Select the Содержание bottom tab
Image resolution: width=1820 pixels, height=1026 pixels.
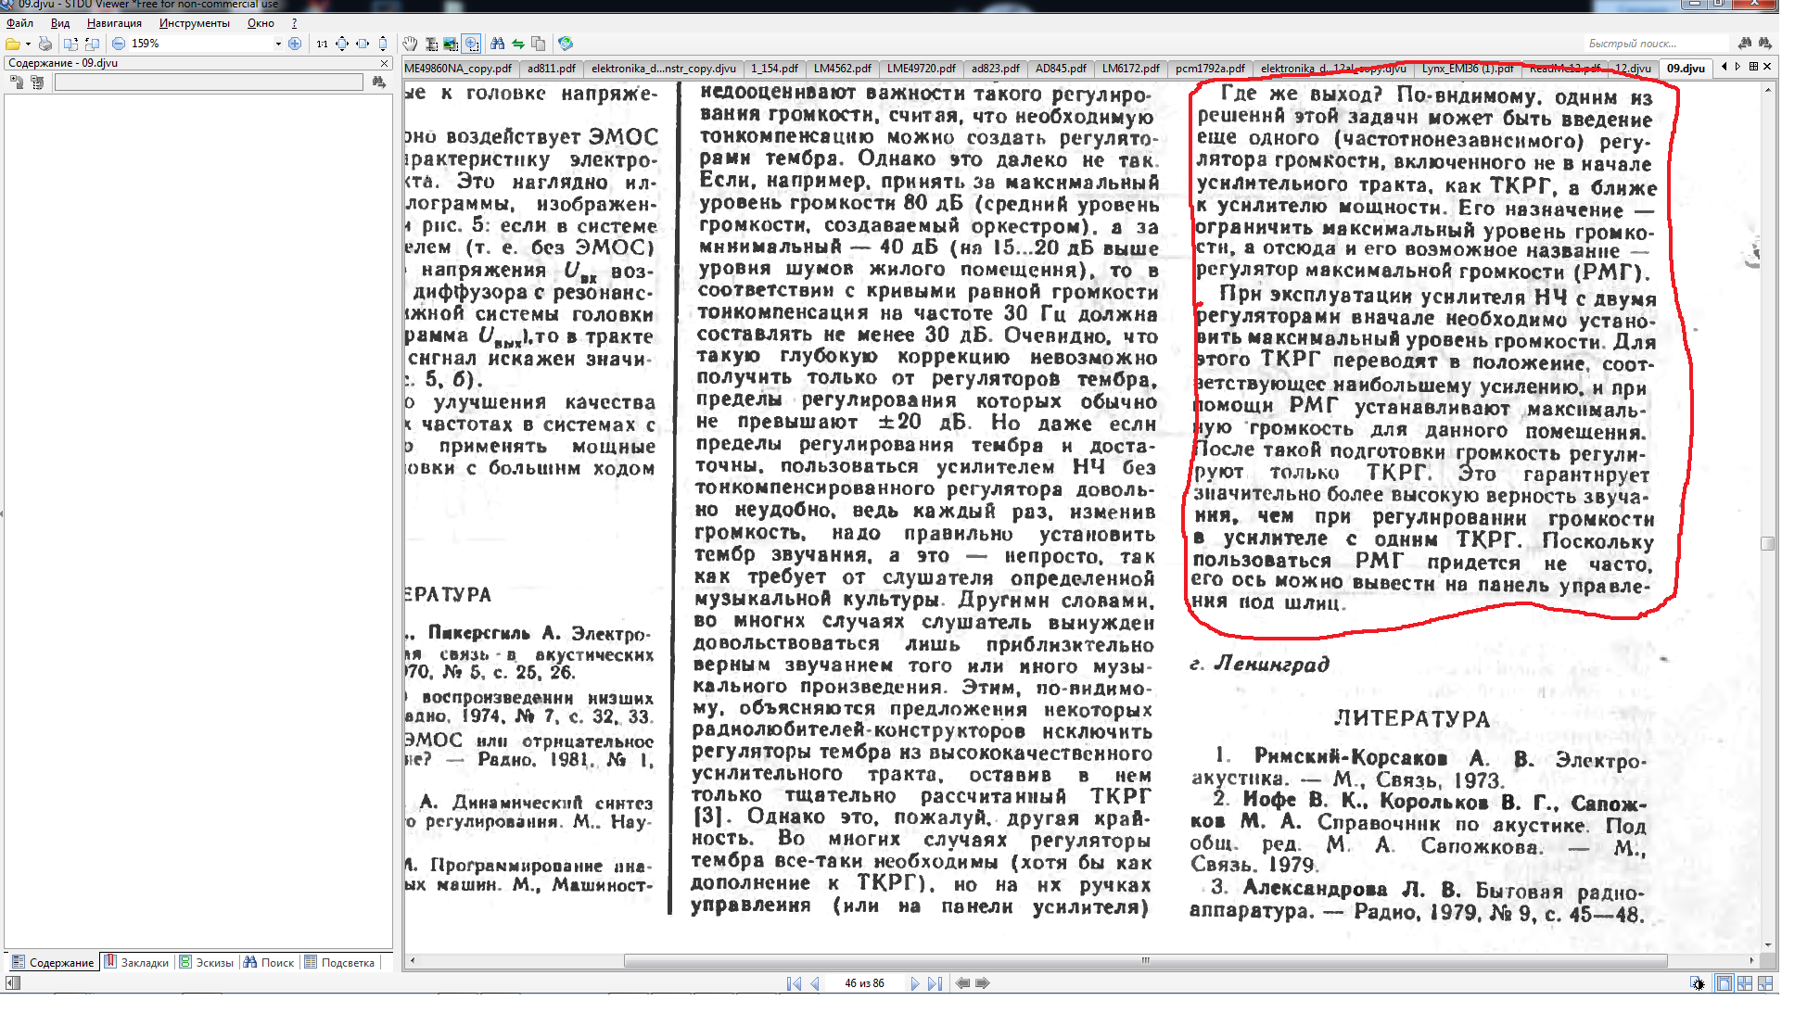coord(53,962)
